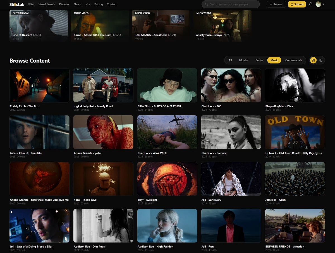Open Visual Search page
Viewport: 335px width, 253px height.
(x=47, y=4)
